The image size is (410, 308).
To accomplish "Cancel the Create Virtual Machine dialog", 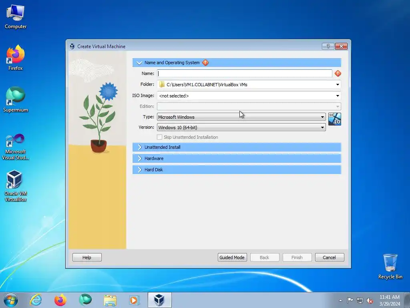I will pyautogui.click(x=330, y=257).
